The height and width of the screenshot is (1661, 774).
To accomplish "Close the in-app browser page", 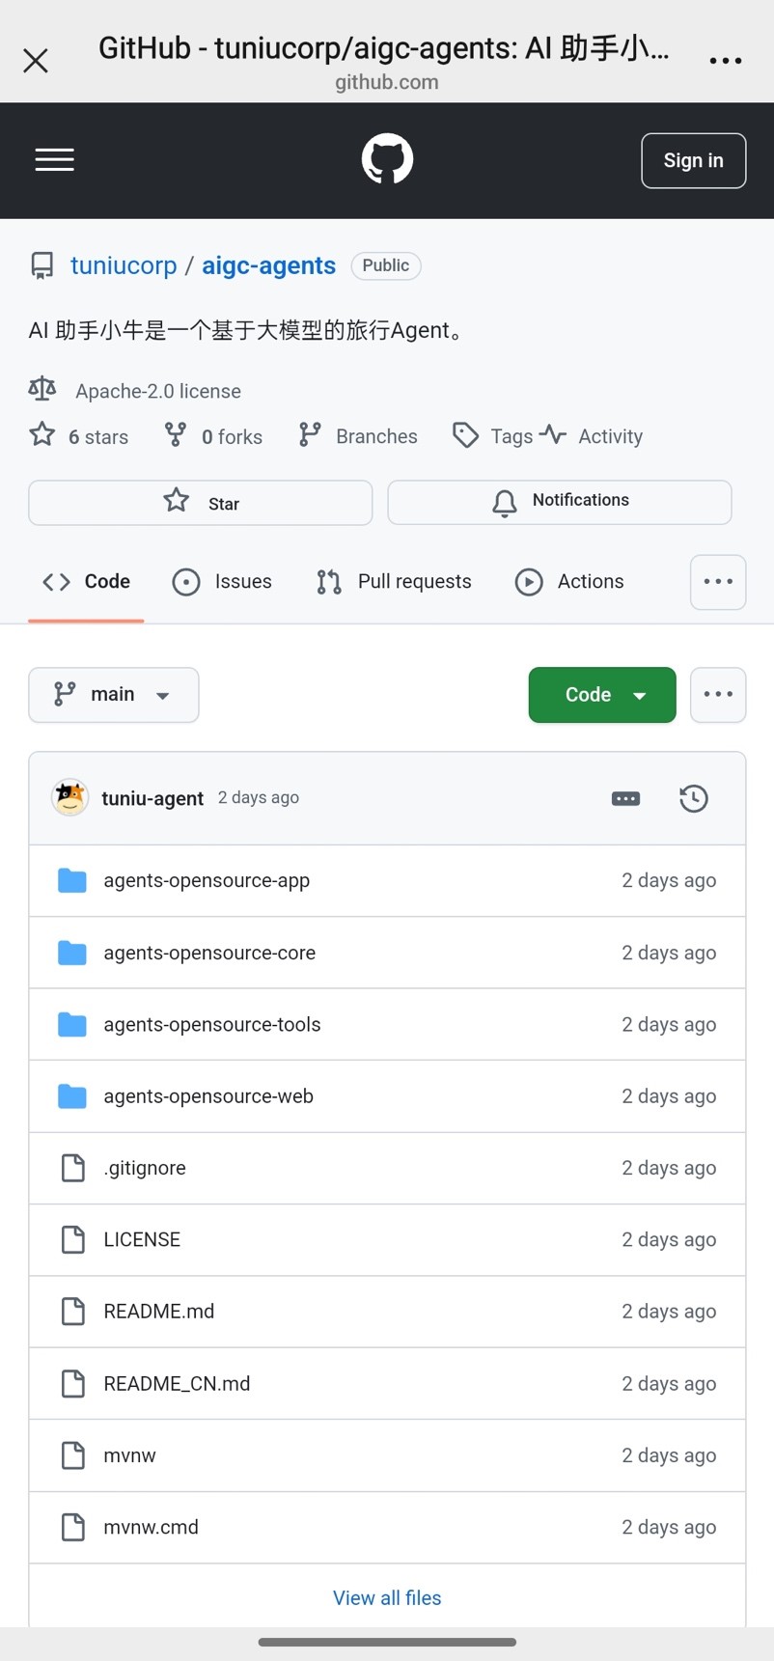I will (36, 61).
